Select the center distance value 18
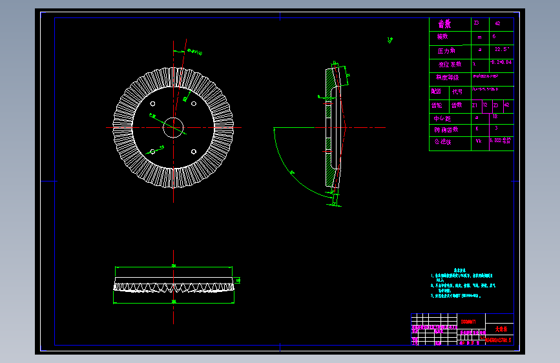Image resolution: width=560 pixels, height=363 pixels. tap(495, 116)
